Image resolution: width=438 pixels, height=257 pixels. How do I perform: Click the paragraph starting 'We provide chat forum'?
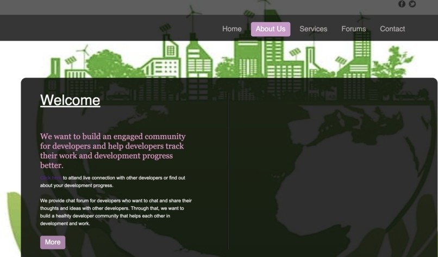tap(116, 212)
